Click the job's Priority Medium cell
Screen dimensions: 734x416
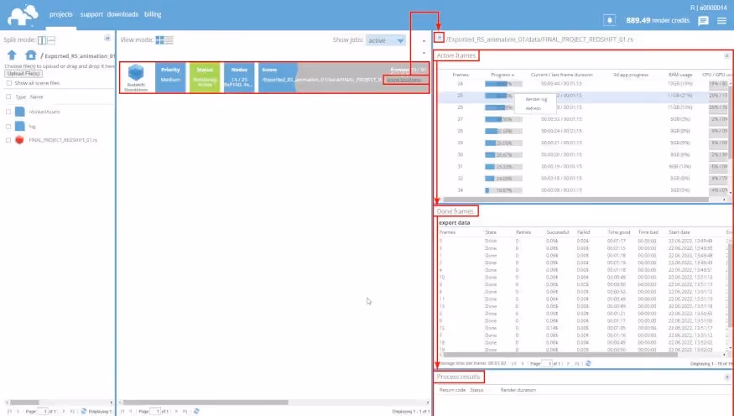170,78
